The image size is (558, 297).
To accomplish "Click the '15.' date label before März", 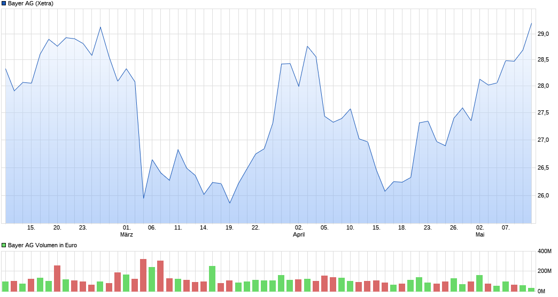I will 32,227.
